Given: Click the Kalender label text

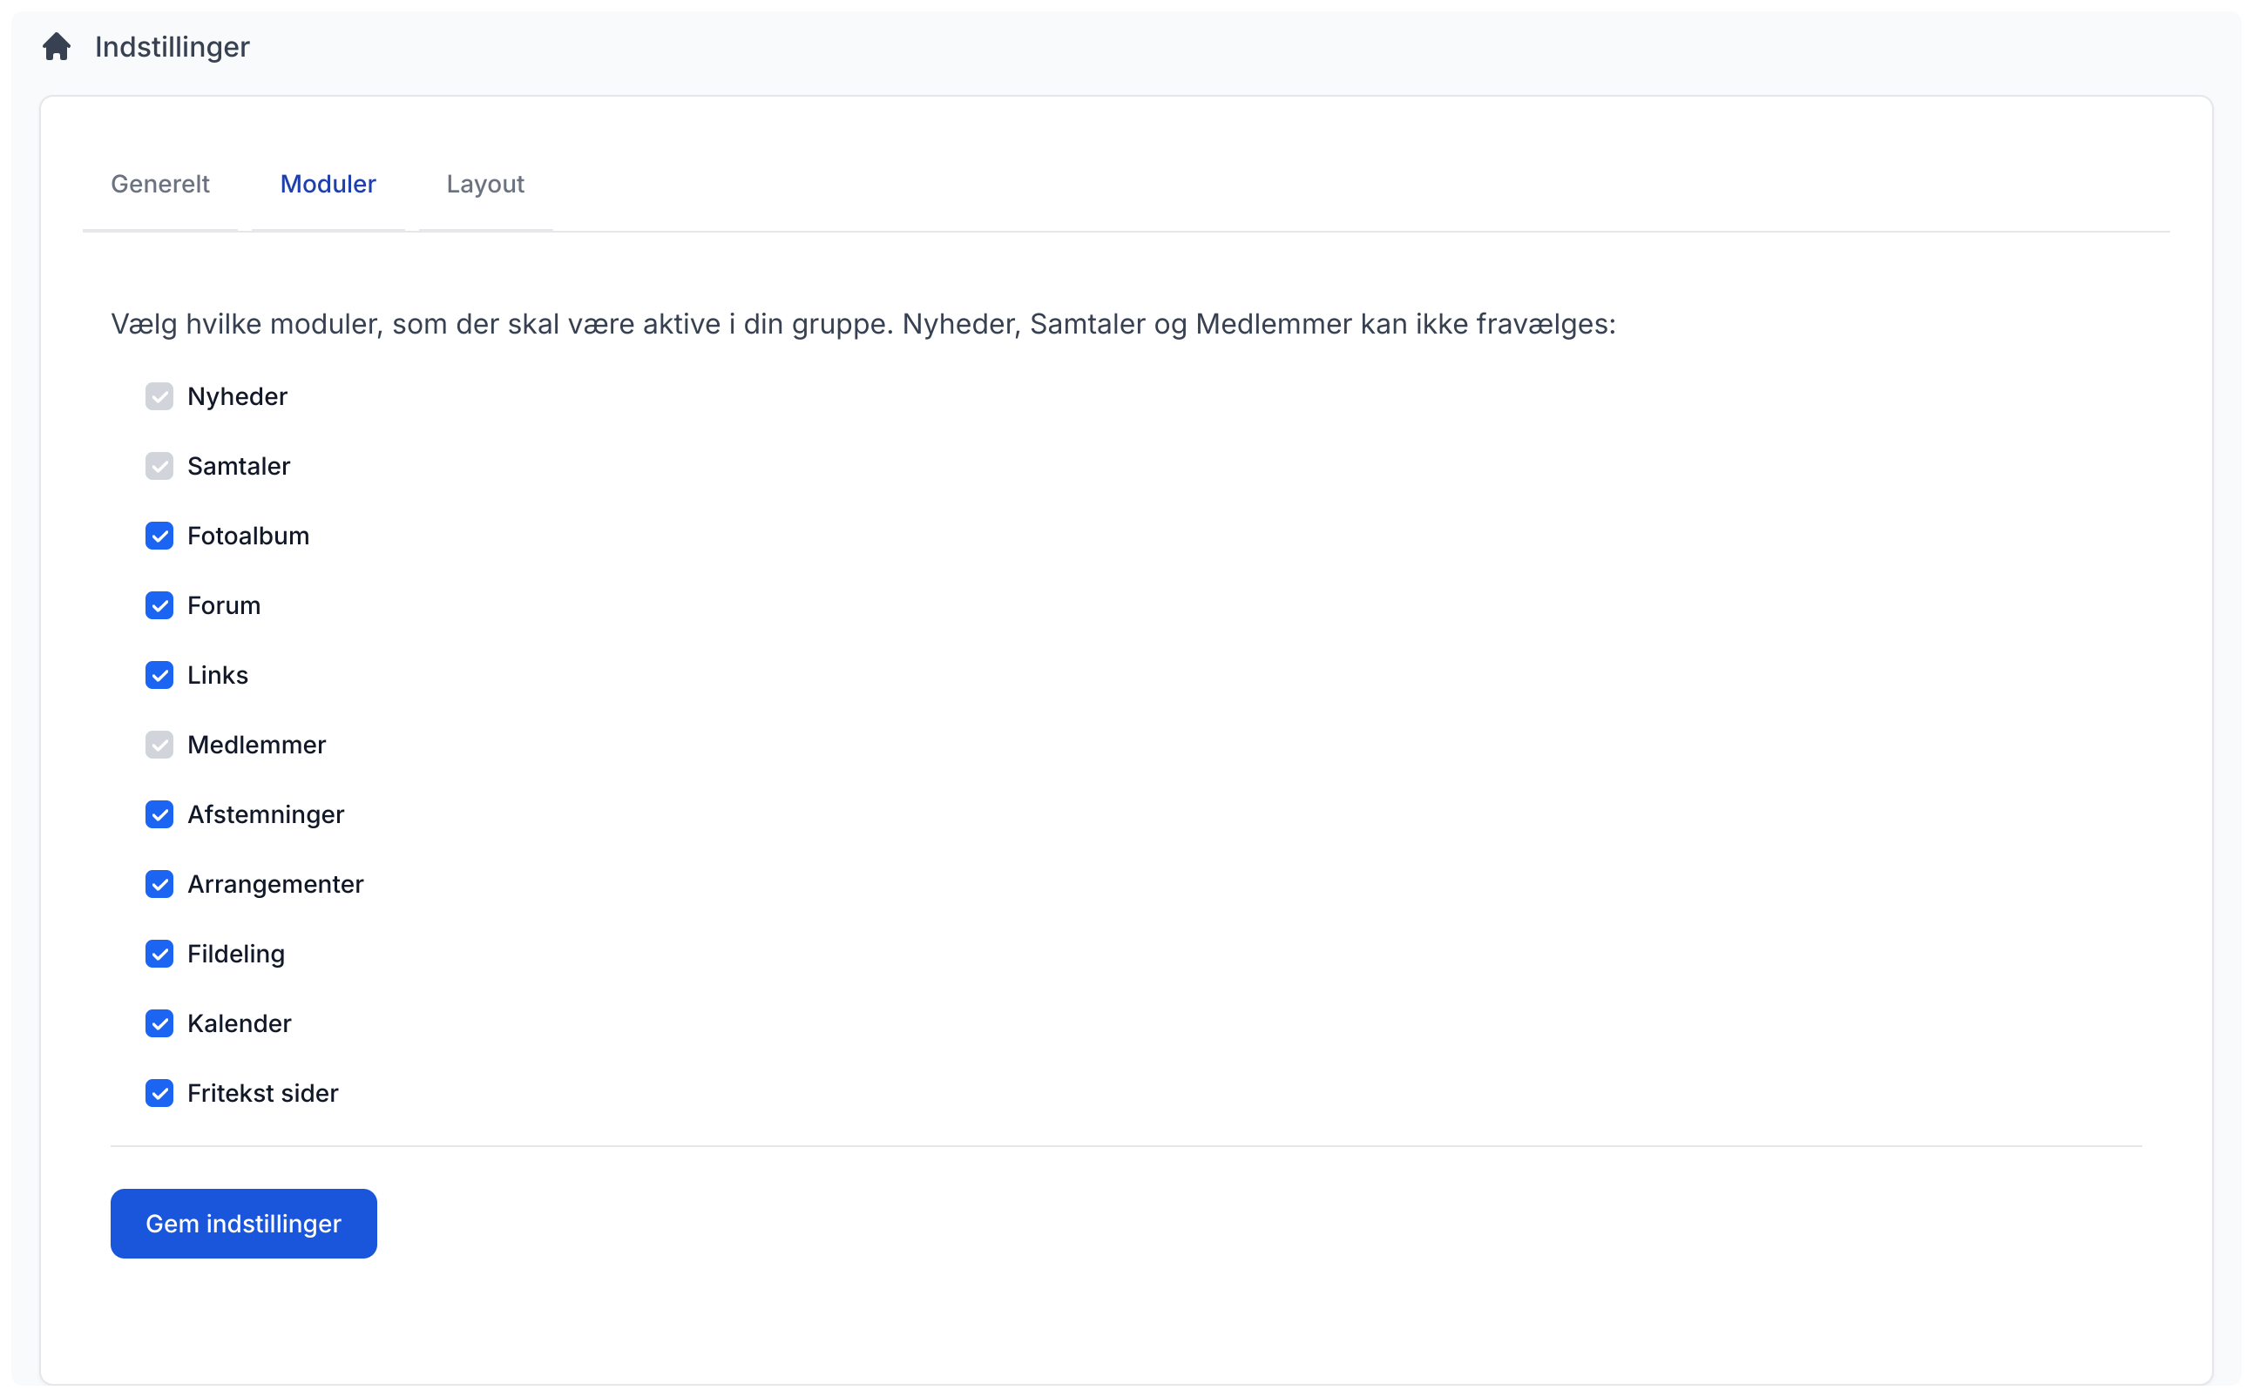Looking at the screenshot, I should (x=239, y=1023).
